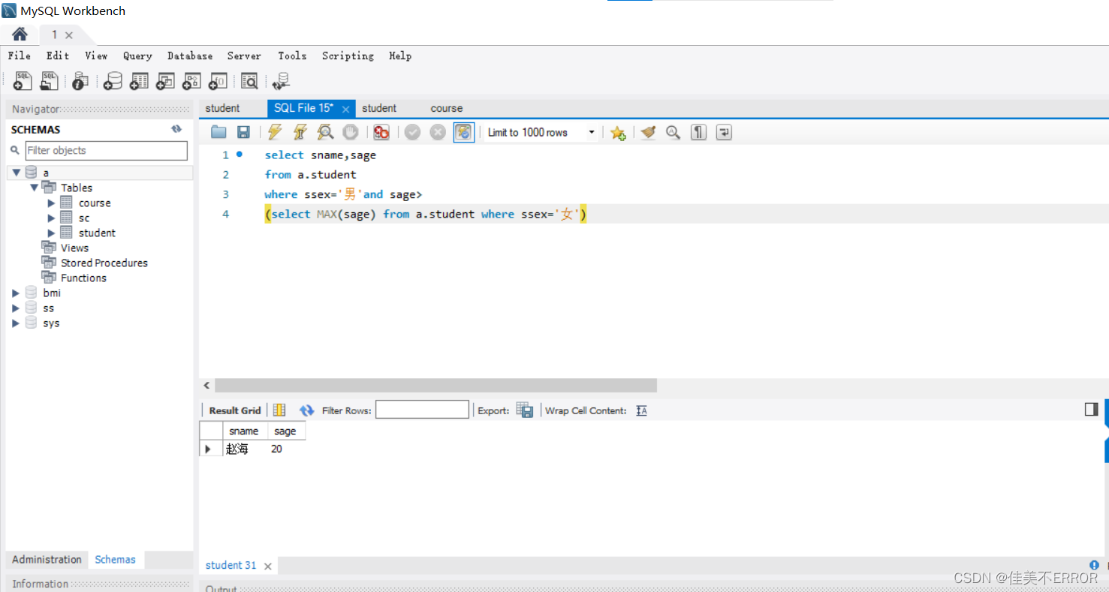Focus the Filter objects search box
This screenshot has height=592, width=1109.
coord(106,150)
